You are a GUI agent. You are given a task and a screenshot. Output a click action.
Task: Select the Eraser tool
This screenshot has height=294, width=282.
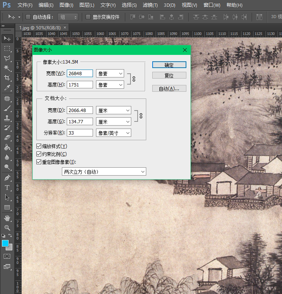pos(7,138)
